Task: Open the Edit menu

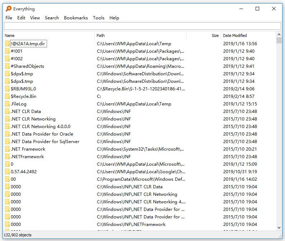Action: (21, 18)
